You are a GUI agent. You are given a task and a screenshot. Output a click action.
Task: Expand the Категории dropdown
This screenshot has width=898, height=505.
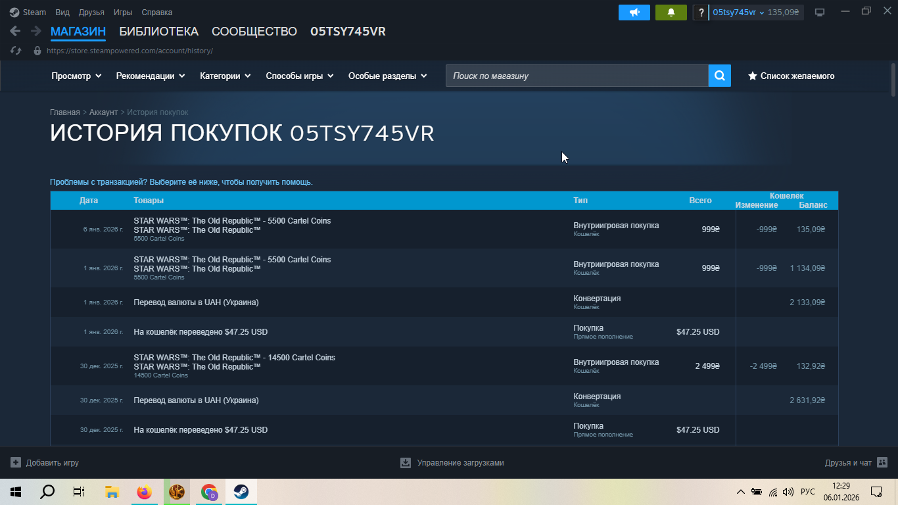[x=225, y=76]
